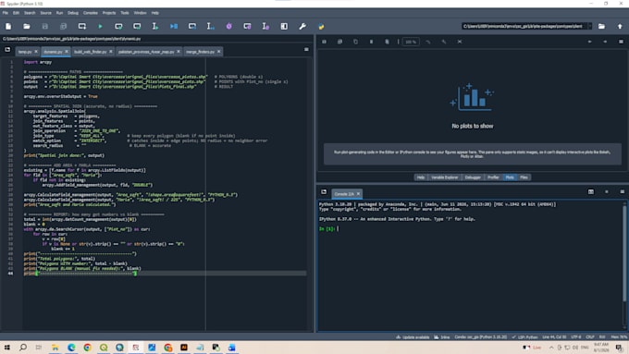The image size is (629, 354).
Task: Show next plot arrow in Plots pane
Action: tap(605, 42)
